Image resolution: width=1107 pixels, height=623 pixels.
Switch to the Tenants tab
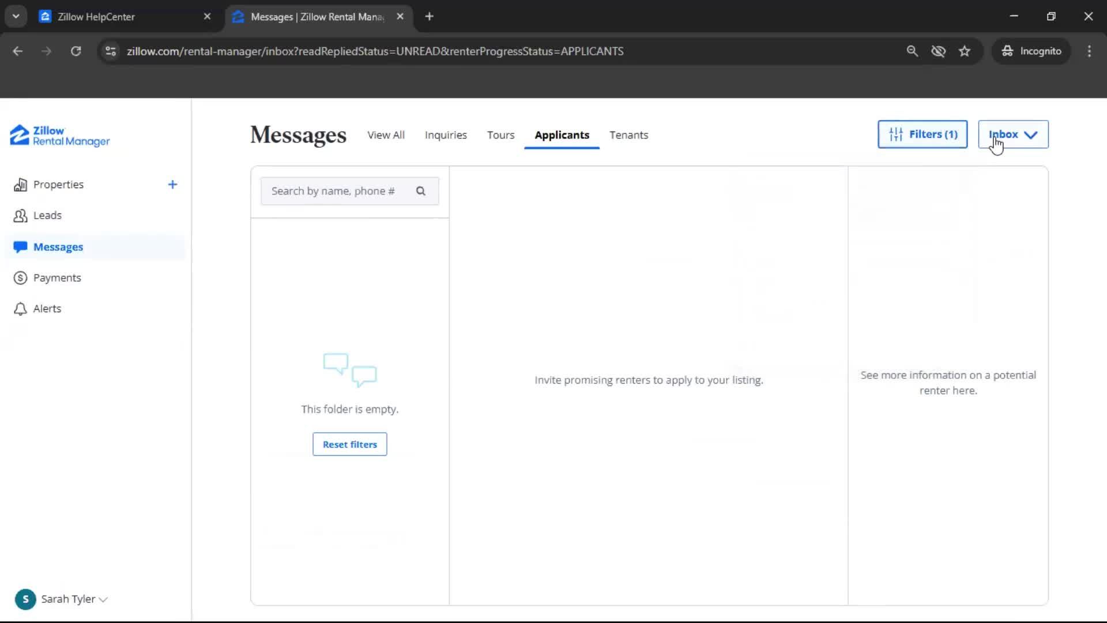tap(628, 135)
